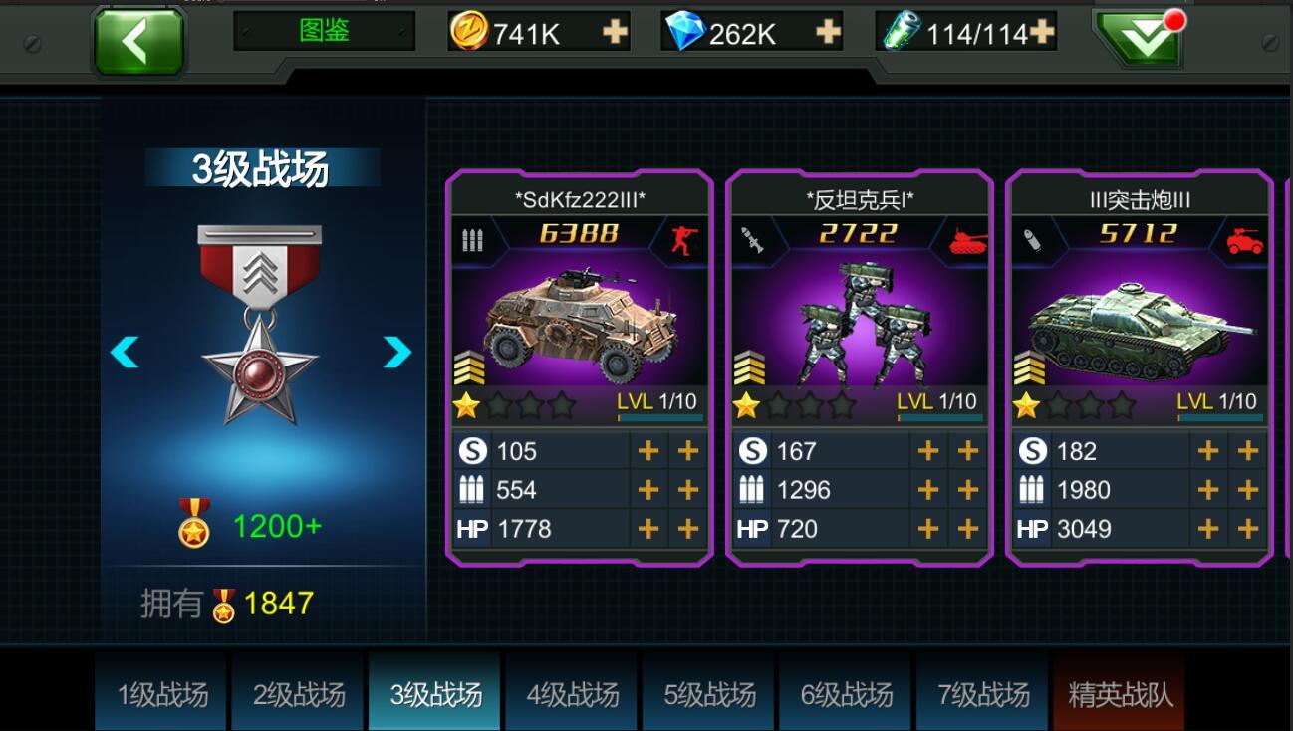Select the III突击炮III assault gun card

pos(1140,367)
